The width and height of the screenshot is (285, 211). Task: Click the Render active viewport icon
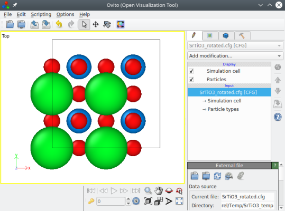121,24
